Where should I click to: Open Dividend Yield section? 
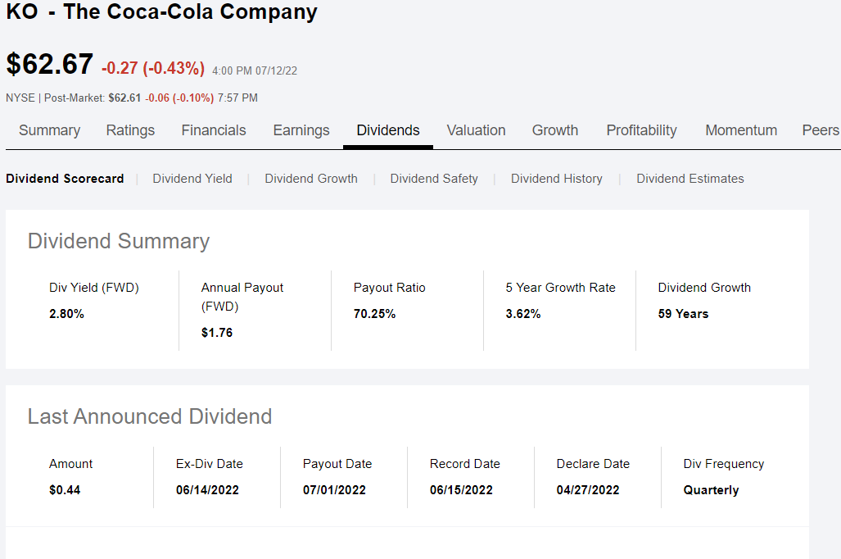tap(192, 179)
